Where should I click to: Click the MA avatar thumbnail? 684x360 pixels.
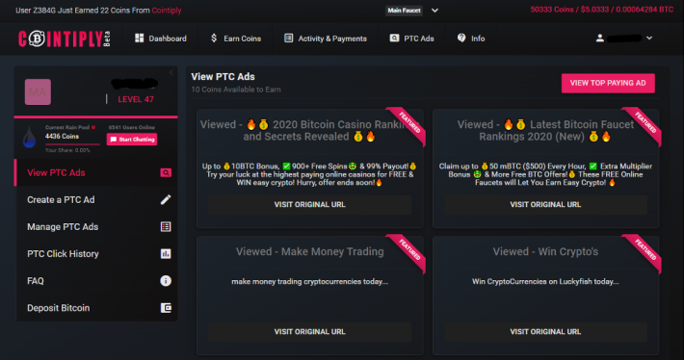pos(38,92)
